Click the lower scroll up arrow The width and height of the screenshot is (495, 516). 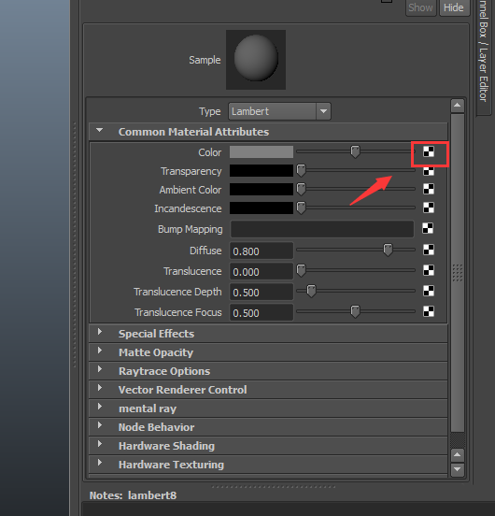458,455
